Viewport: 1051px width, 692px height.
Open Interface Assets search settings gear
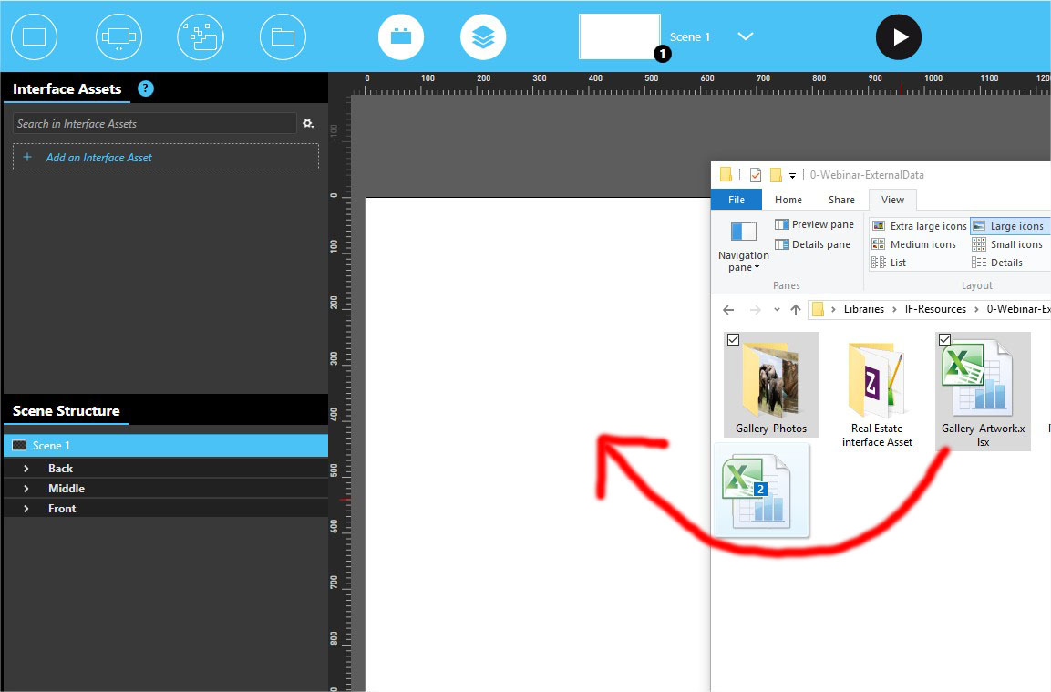pyautogui.click(x=308, y=123)
